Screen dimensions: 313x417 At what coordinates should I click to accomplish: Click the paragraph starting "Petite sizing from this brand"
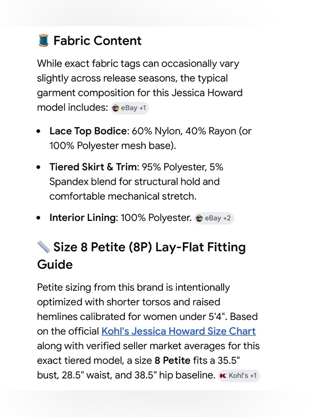pyautogui.click(x=148, y=331)
